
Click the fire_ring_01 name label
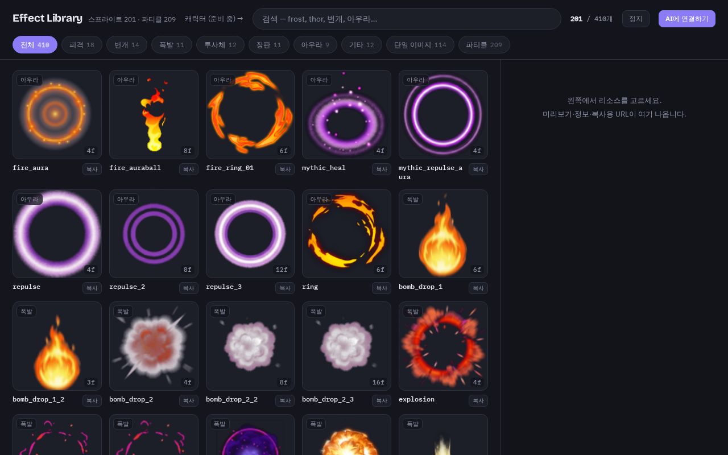pyautogui.click(x=230, y=168)
